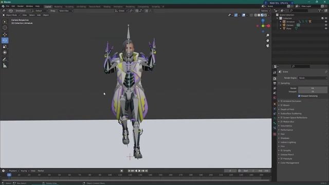
Task: Toggle the Viewport Denoising checkbox
Action: 299,96
